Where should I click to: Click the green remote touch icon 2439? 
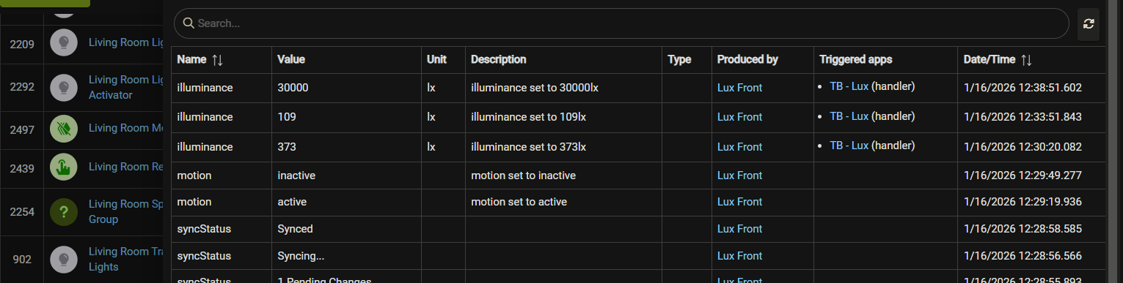click(x=64, y=167)
